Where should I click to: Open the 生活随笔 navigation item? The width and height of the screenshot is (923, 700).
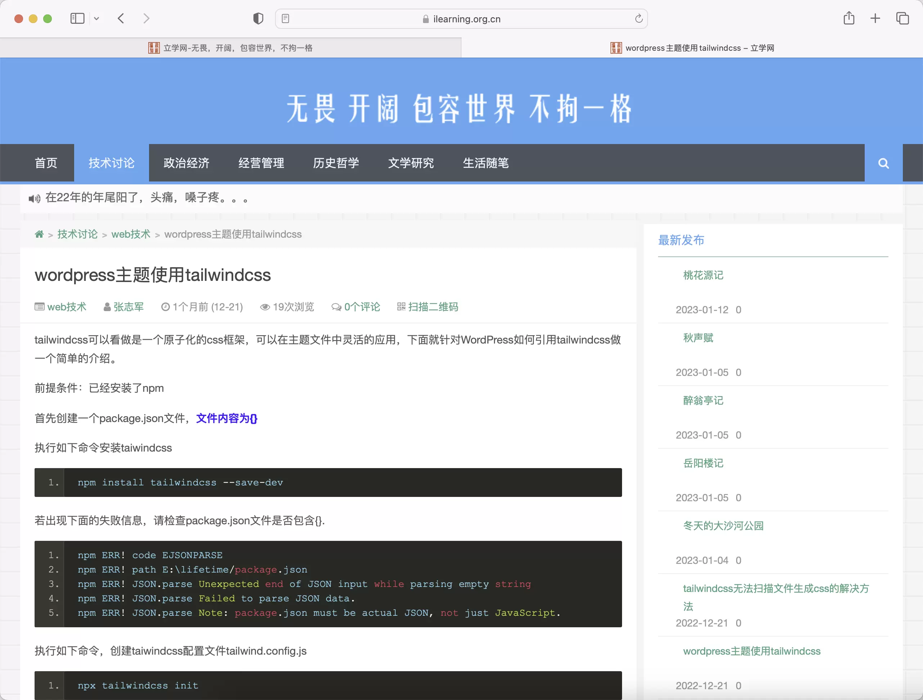486,163
